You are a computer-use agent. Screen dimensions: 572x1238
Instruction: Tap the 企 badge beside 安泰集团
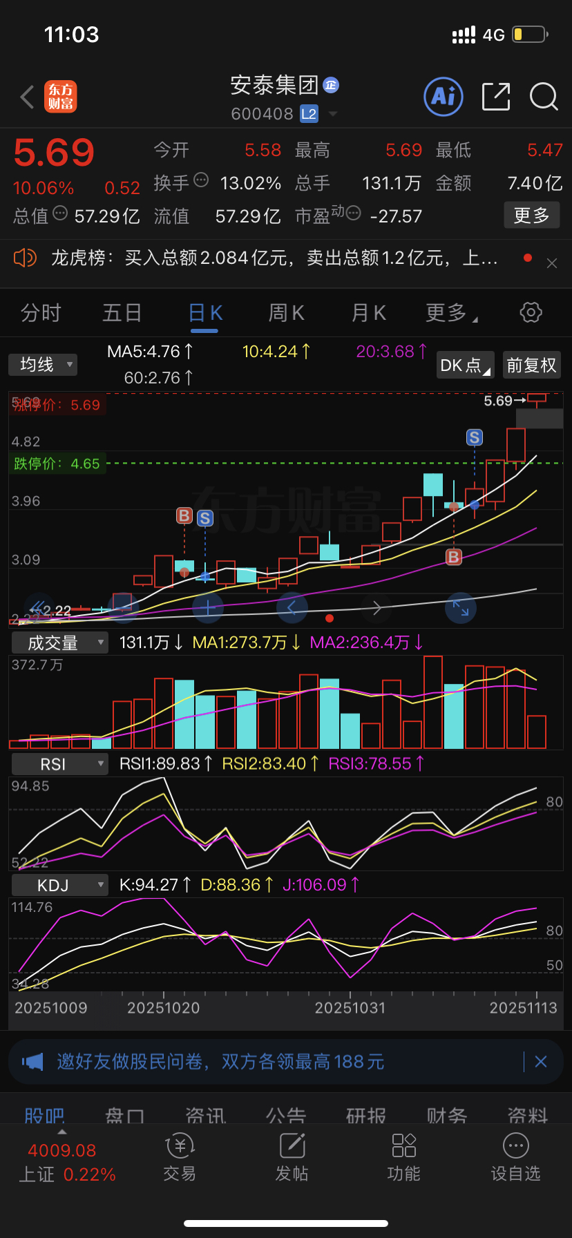pyautogui.click(x=331, y=85)
